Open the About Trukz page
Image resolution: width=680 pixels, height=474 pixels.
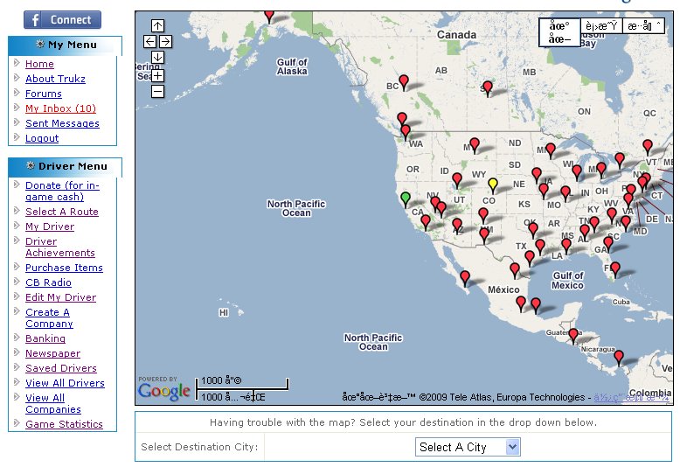point(56,79)
